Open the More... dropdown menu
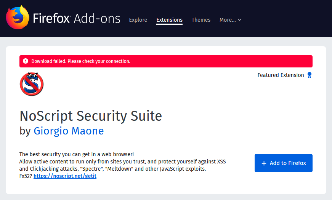The width and height of the screenshot is (332, 200). tap(230, 20)
